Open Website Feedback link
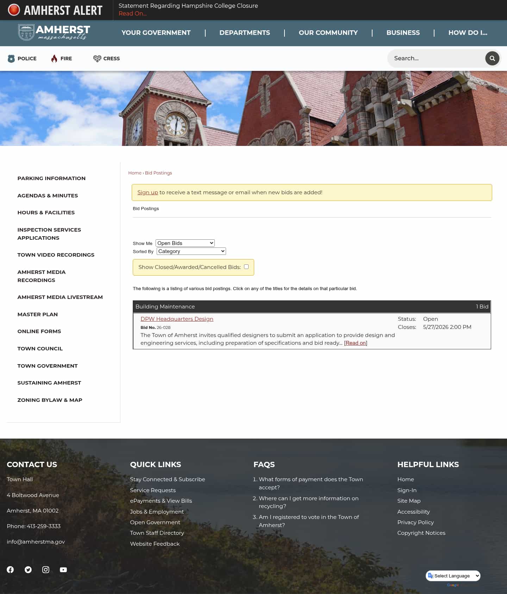Viewport: 507px width, 594px height. [x=155, y=544]
